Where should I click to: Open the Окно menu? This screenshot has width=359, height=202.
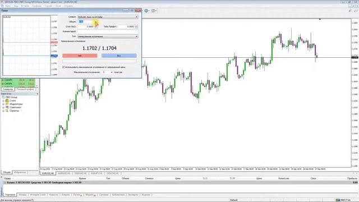[x=58, y=6]
